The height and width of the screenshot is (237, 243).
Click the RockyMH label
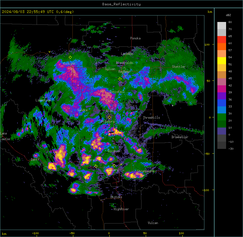pyautogui.click(x=69, y=64)
